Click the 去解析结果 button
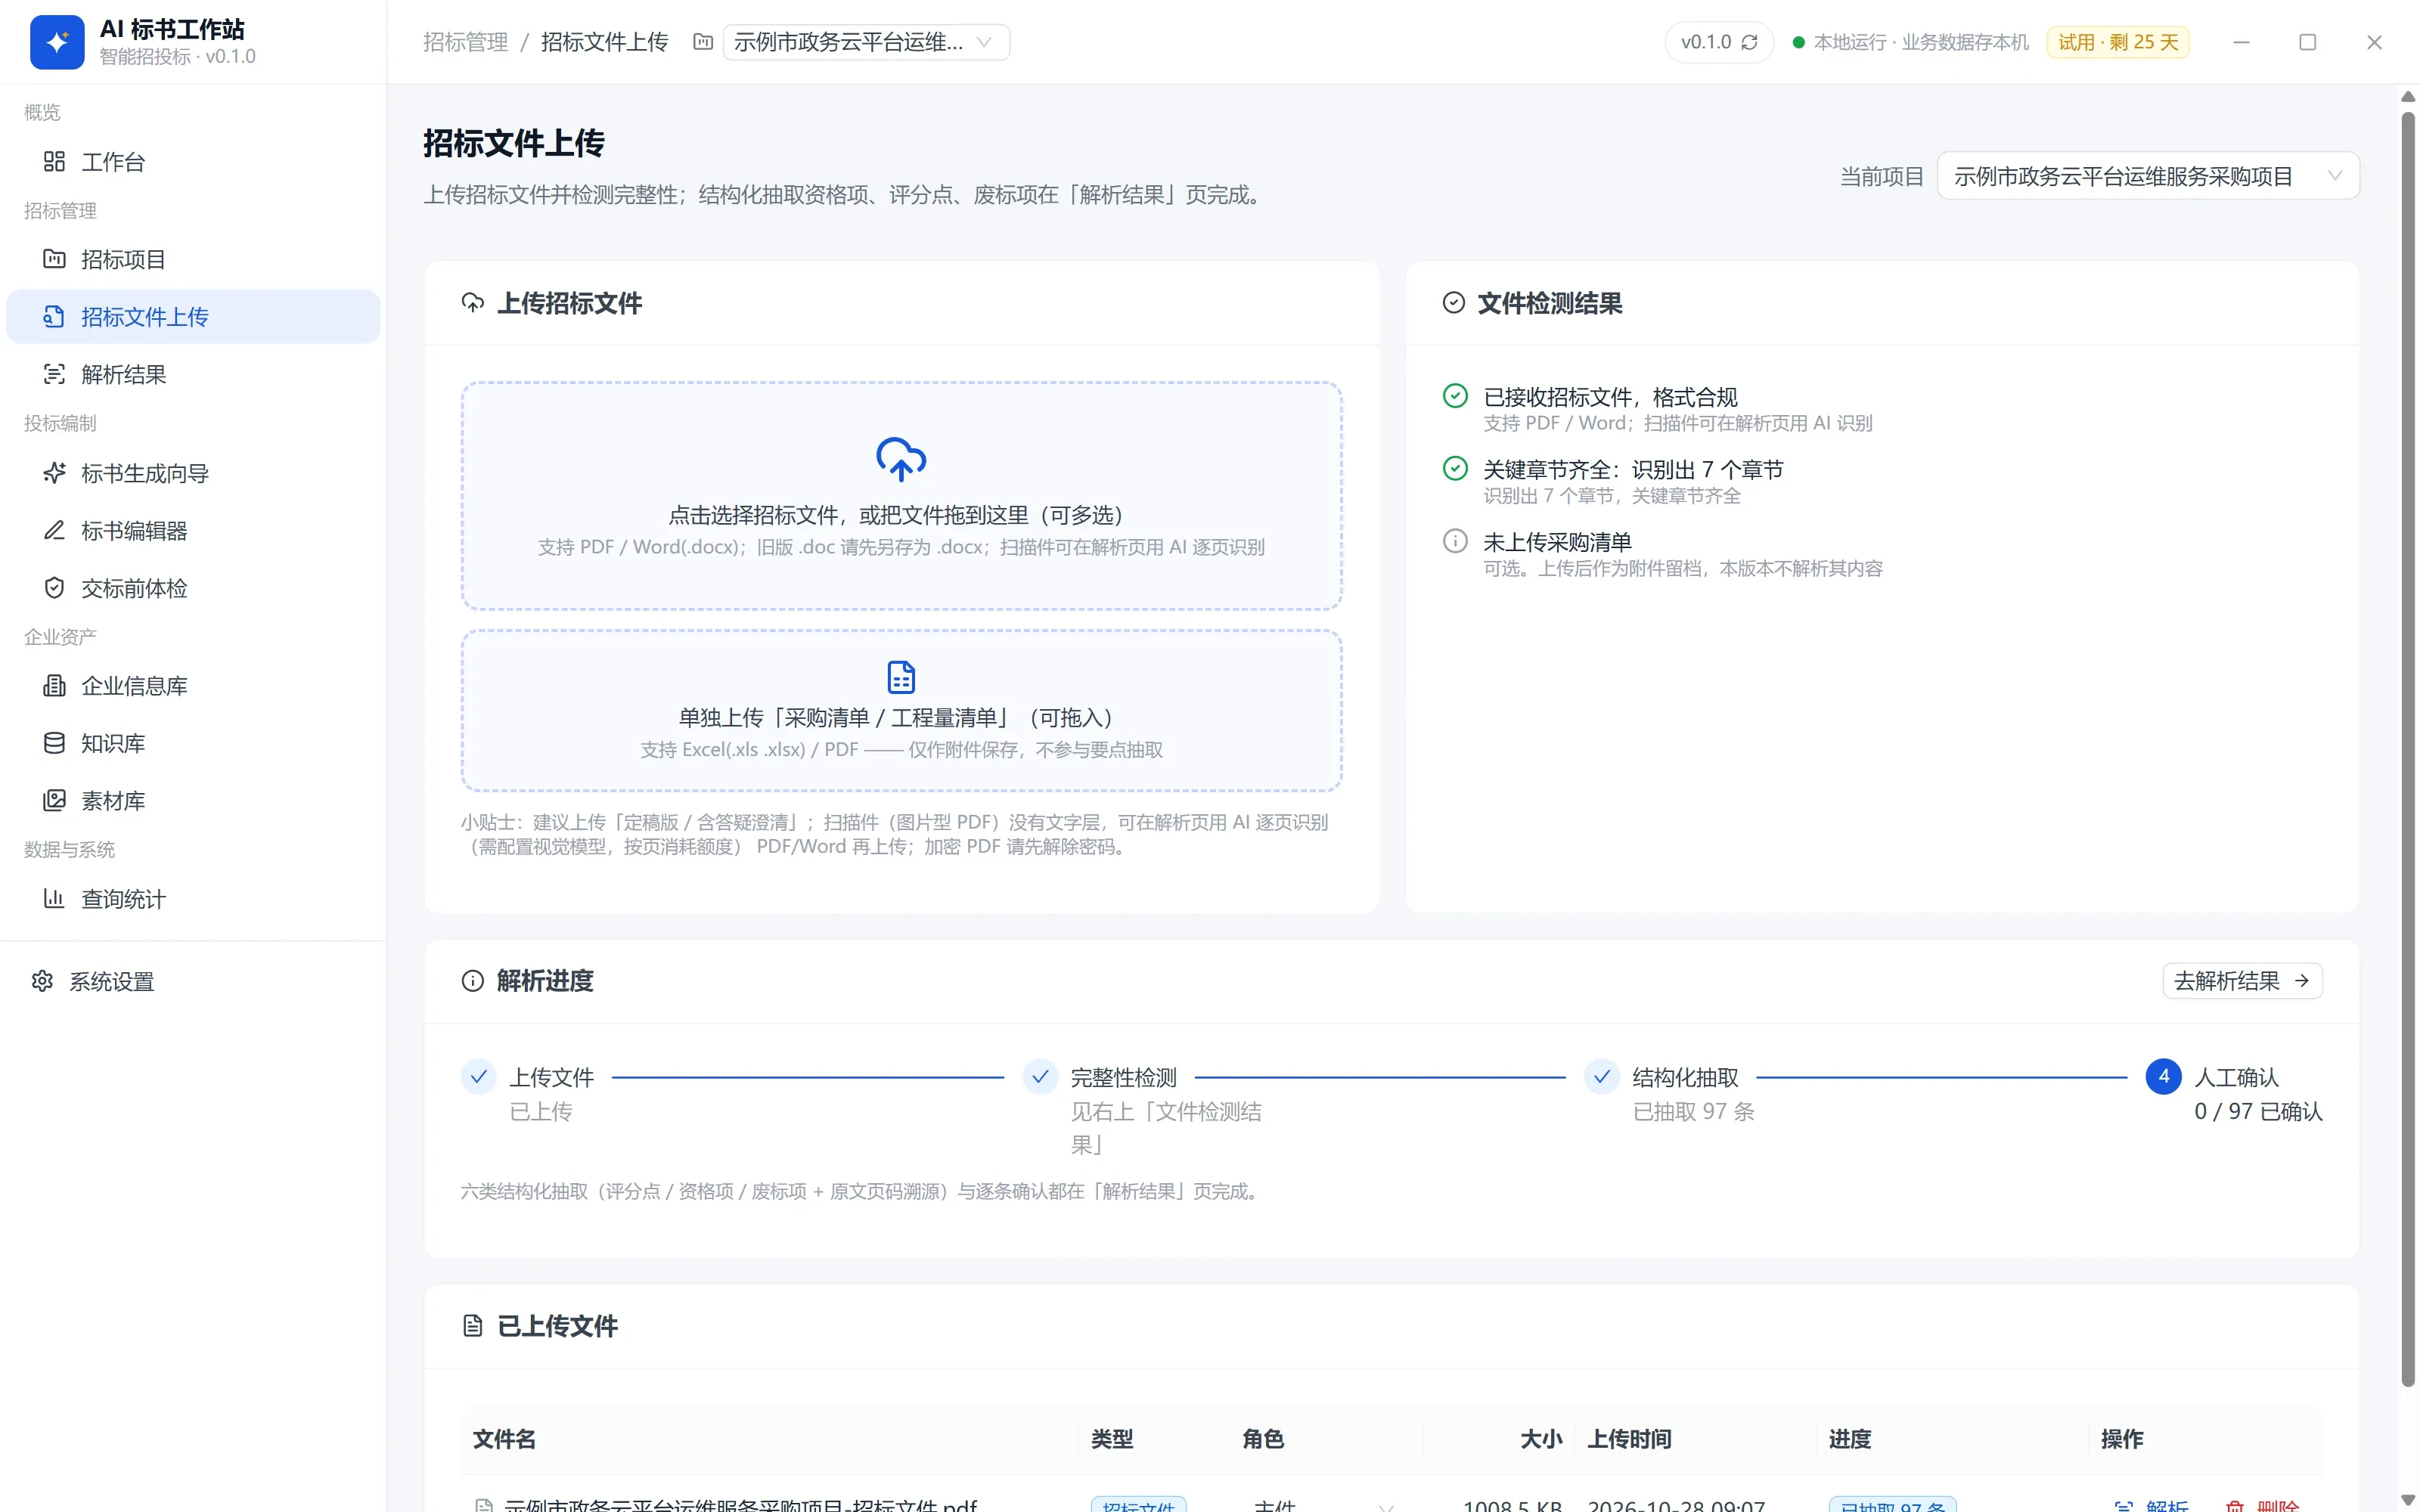Screen dimensions: 2420x1512 point(2242,981)
